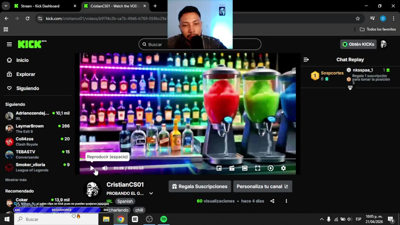Open the playback speed control

271,168
